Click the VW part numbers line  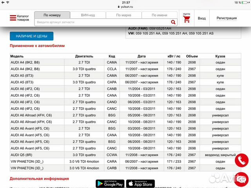tap(171, 33)
